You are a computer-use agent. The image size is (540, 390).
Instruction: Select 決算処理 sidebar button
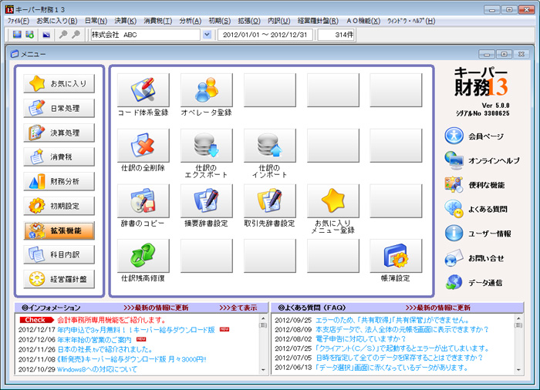[59, 133]
